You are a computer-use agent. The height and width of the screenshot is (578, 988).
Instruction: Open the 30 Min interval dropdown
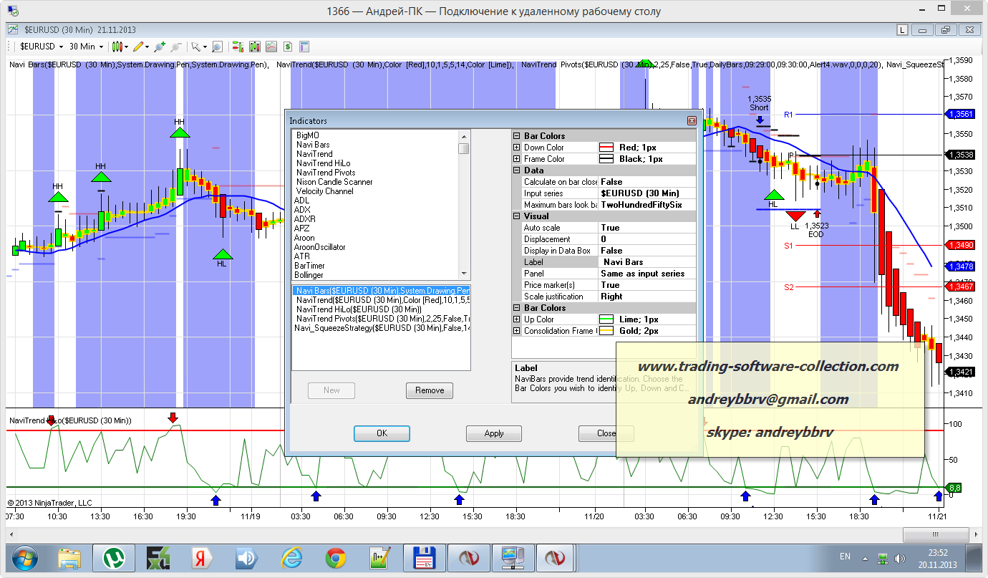86,47
